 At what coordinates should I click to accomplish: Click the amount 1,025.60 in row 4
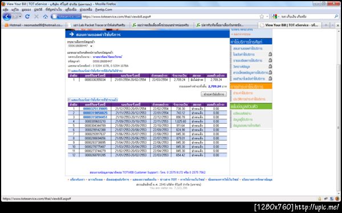pos(181,122)
